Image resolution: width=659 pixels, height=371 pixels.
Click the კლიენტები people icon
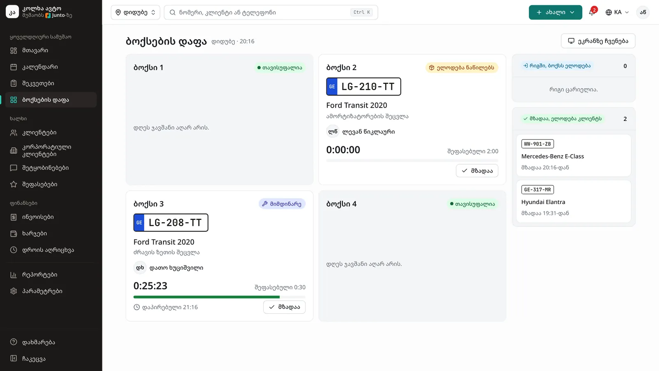[14, 132]
